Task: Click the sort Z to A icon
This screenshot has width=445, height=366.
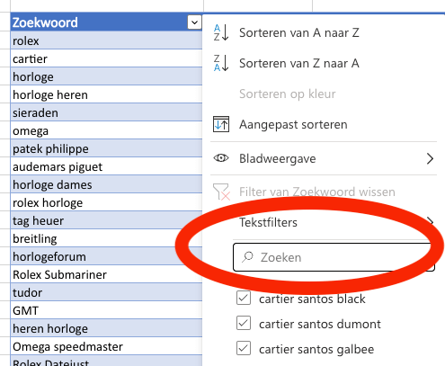Action: pyautogui.click(x=221, y=63)
